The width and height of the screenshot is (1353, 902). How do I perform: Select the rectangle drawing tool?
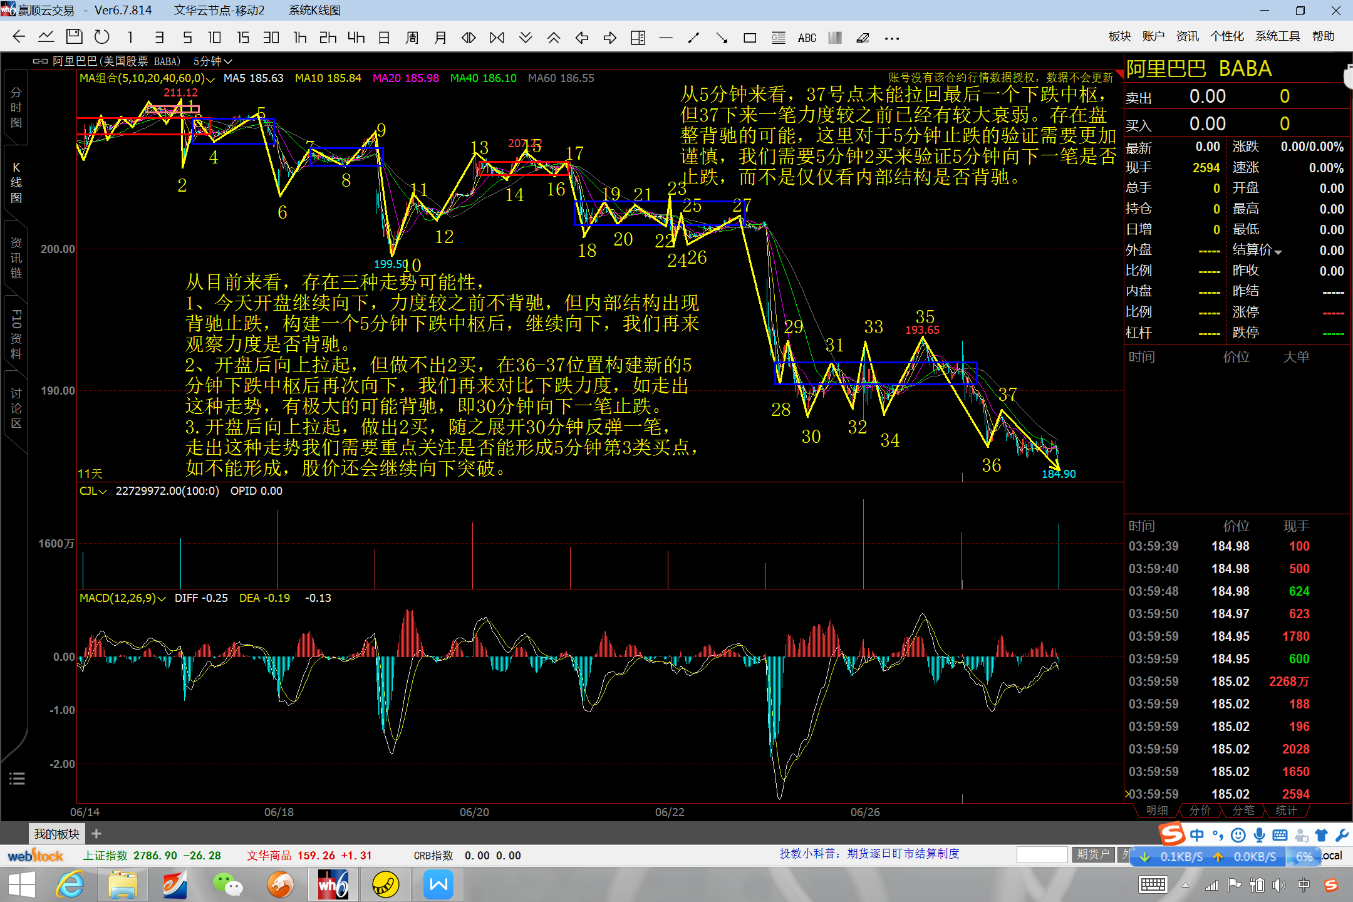pyautogui.click(x=749, y=38)
